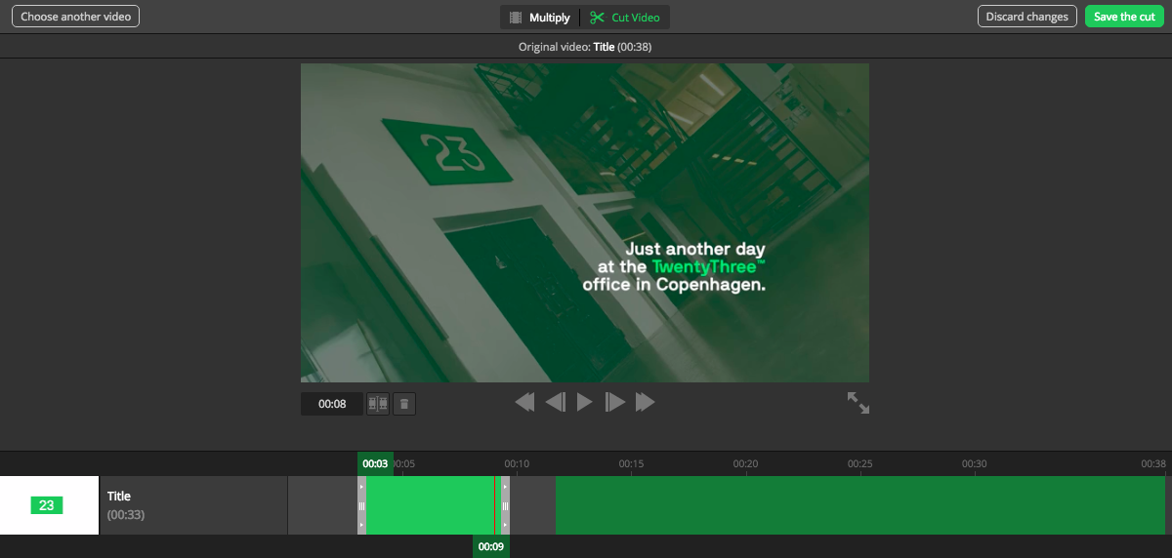Click the 00:08 current time field
The image size is (1172, 558).
[332, 404]
